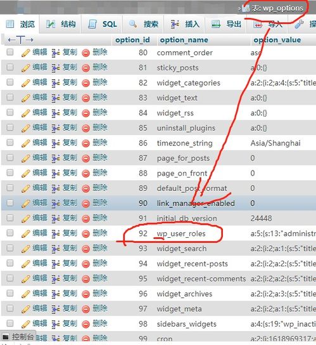The image size is (316, 345).
Task: Click the Search tab magnifier icon
Action: click(133, 23)
